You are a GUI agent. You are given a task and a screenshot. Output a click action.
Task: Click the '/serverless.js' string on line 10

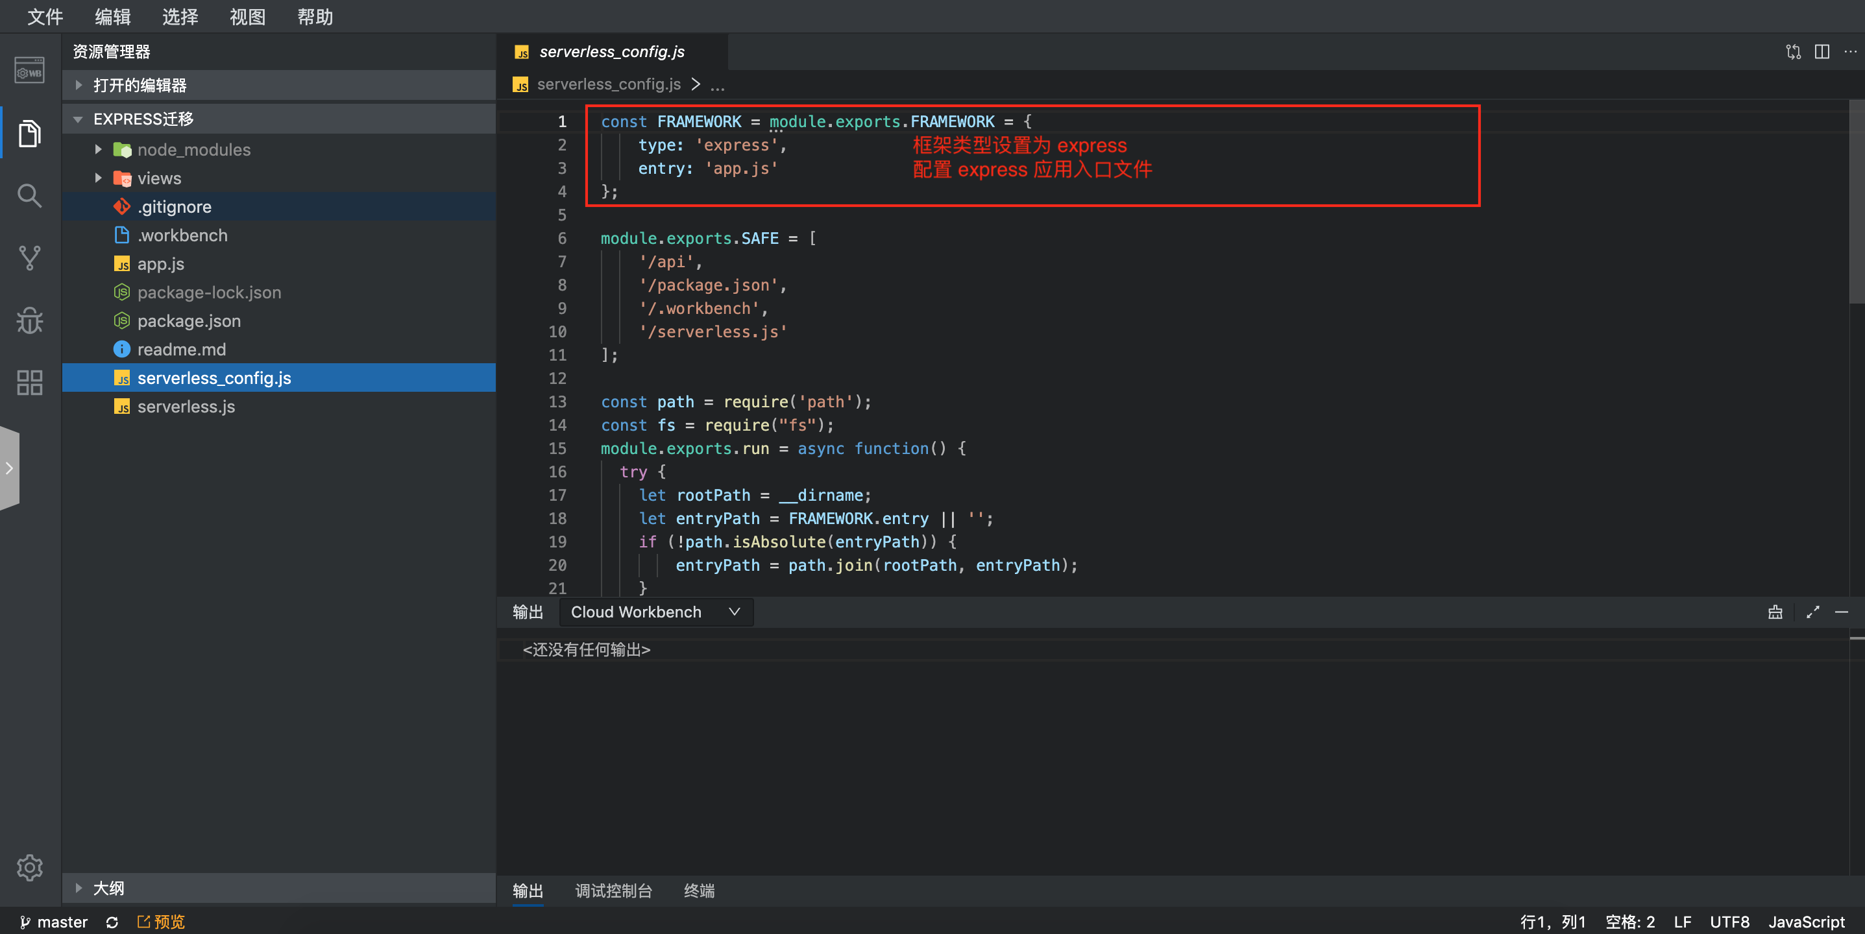pos(713,331)
